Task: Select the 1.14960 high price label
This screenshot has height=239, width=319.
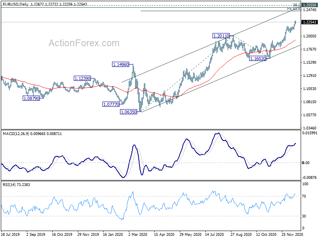Action: [121, 65]
